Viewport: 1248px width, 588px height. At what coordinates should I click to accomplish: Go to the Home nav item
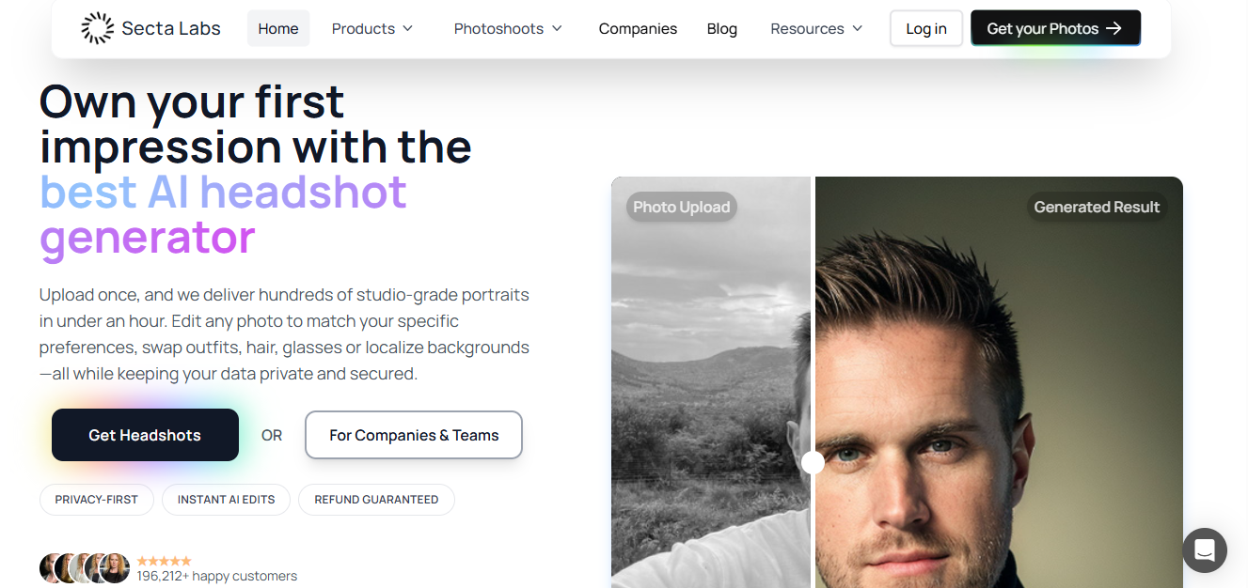tap(278, 28)
